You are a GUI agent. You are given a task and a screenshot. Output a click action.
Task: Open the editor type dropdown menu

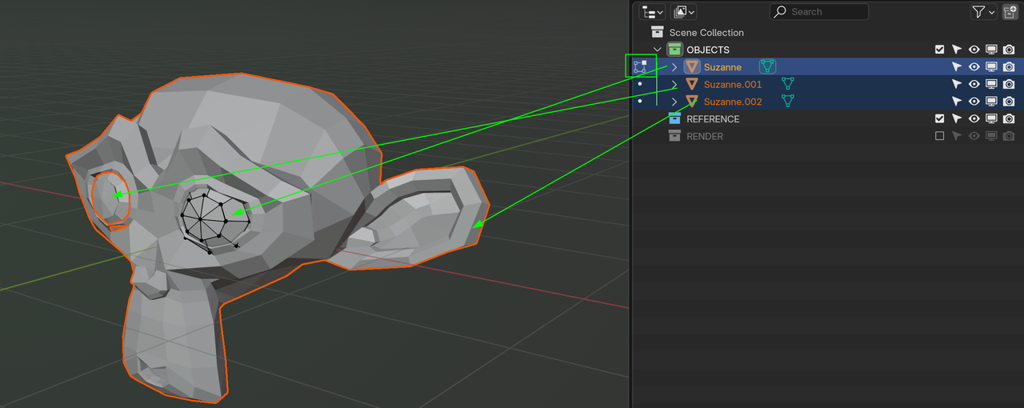[652, 12]
